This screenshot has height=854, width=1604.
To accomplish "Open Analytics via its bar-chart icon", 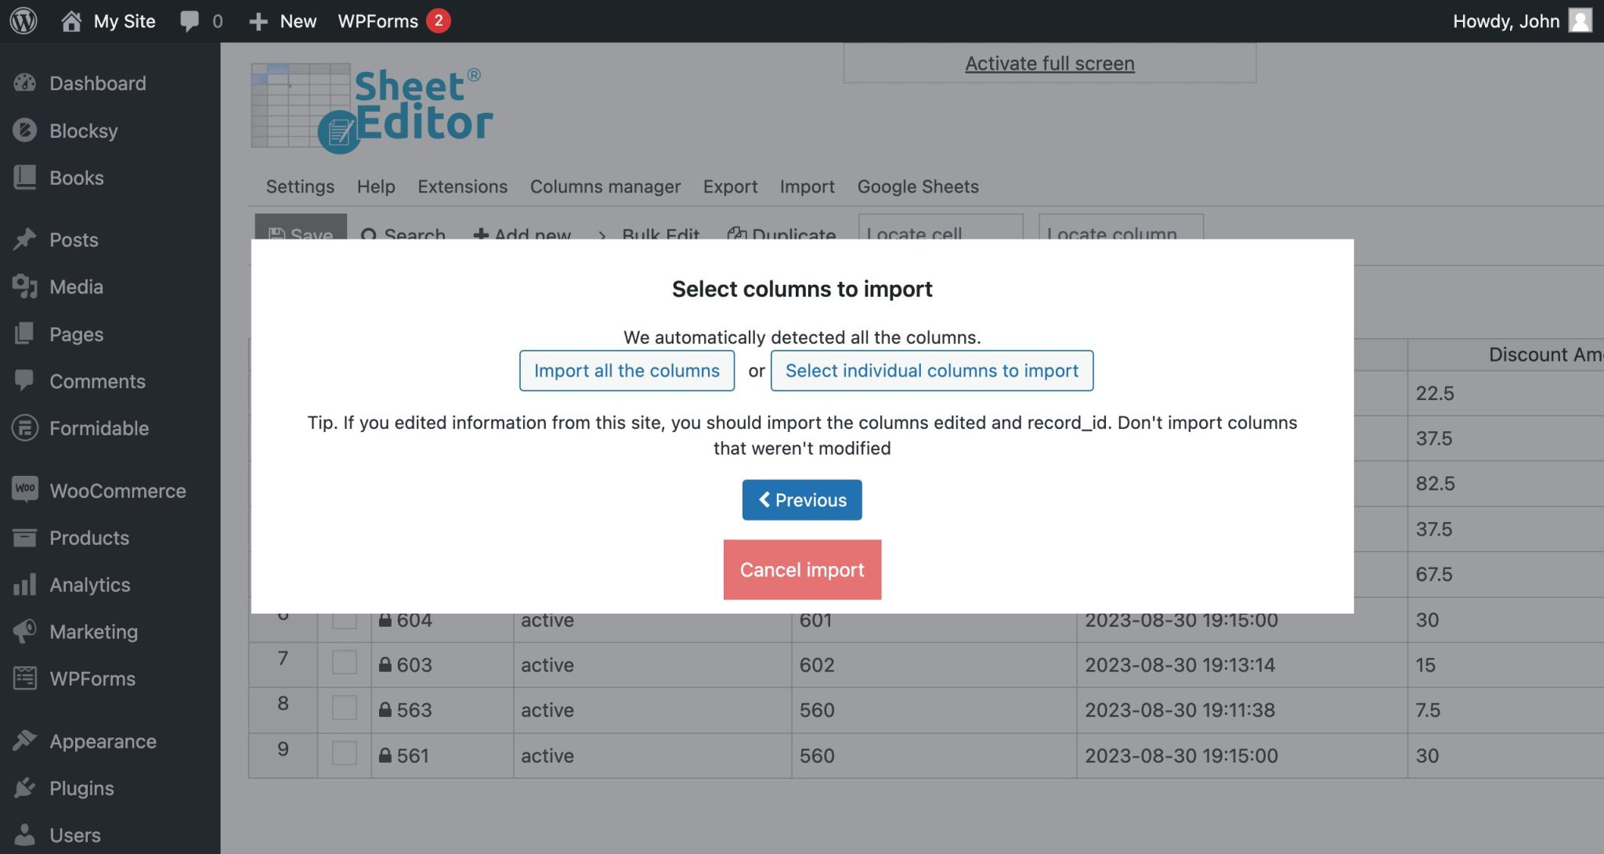I will tap(24, 585).
